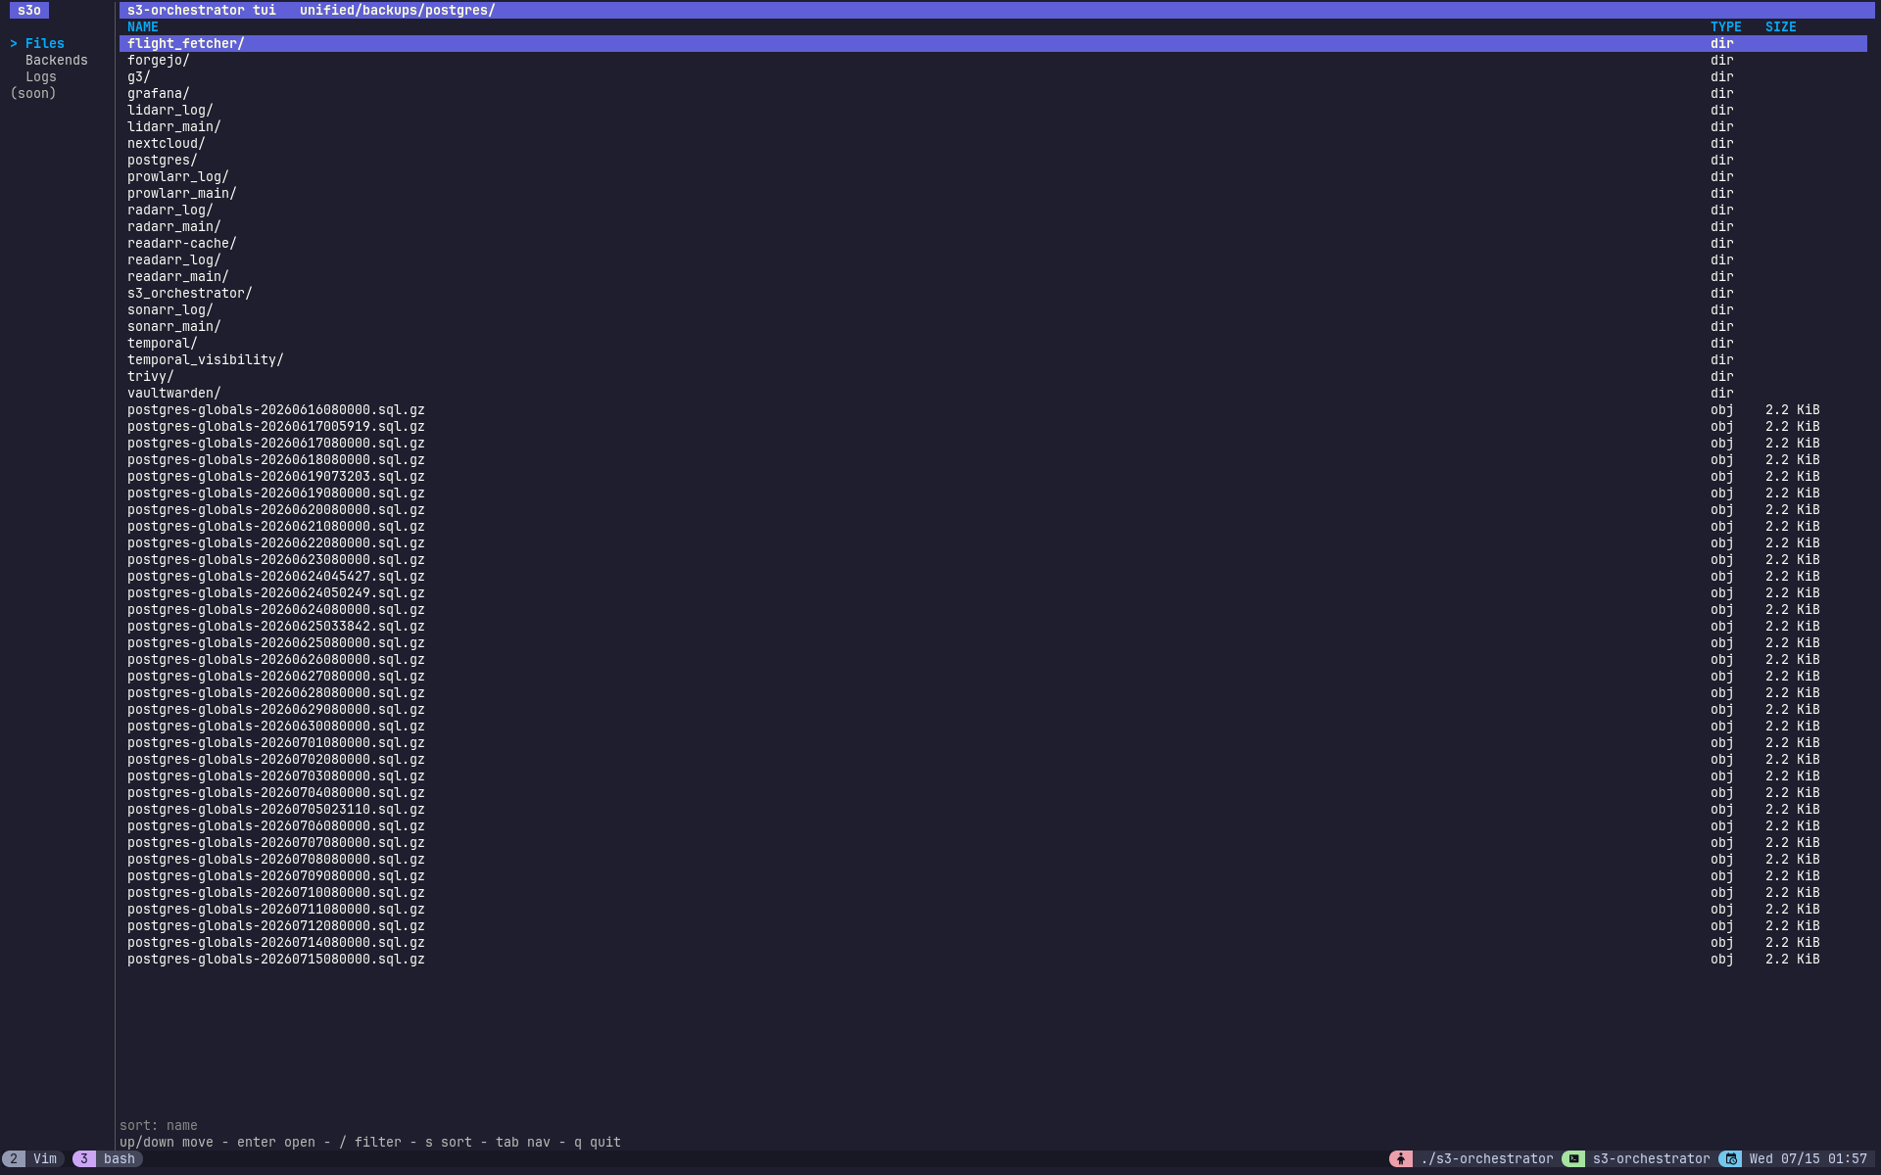Open the sonarr_main/ directory
1881x1175 pixels.
pyautogui.click(x=992, y=326)
